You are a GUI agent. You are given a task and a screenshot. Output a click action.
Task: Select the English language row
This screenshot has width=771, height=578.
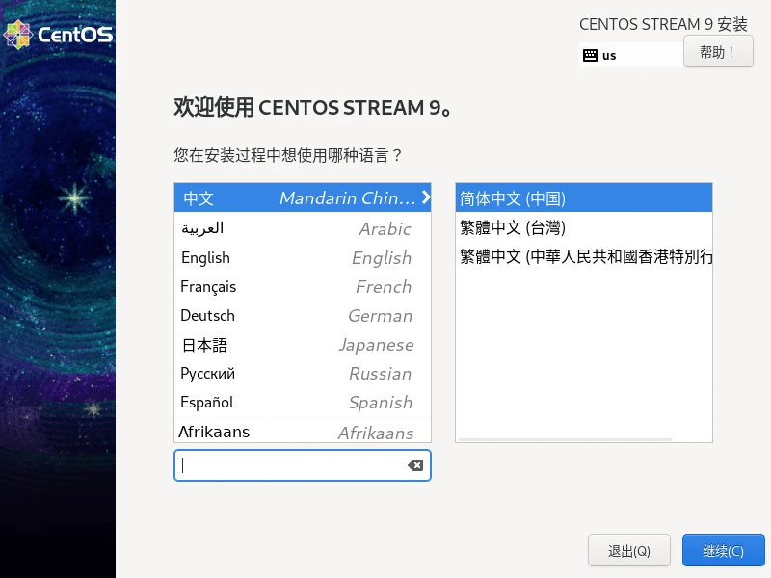click(x=303, y=257)
